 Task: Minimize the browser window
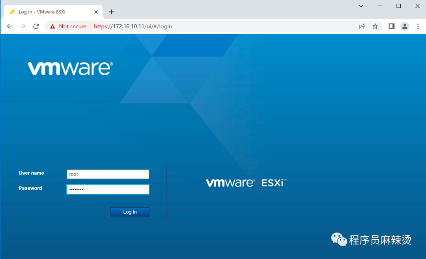(380, 6)
